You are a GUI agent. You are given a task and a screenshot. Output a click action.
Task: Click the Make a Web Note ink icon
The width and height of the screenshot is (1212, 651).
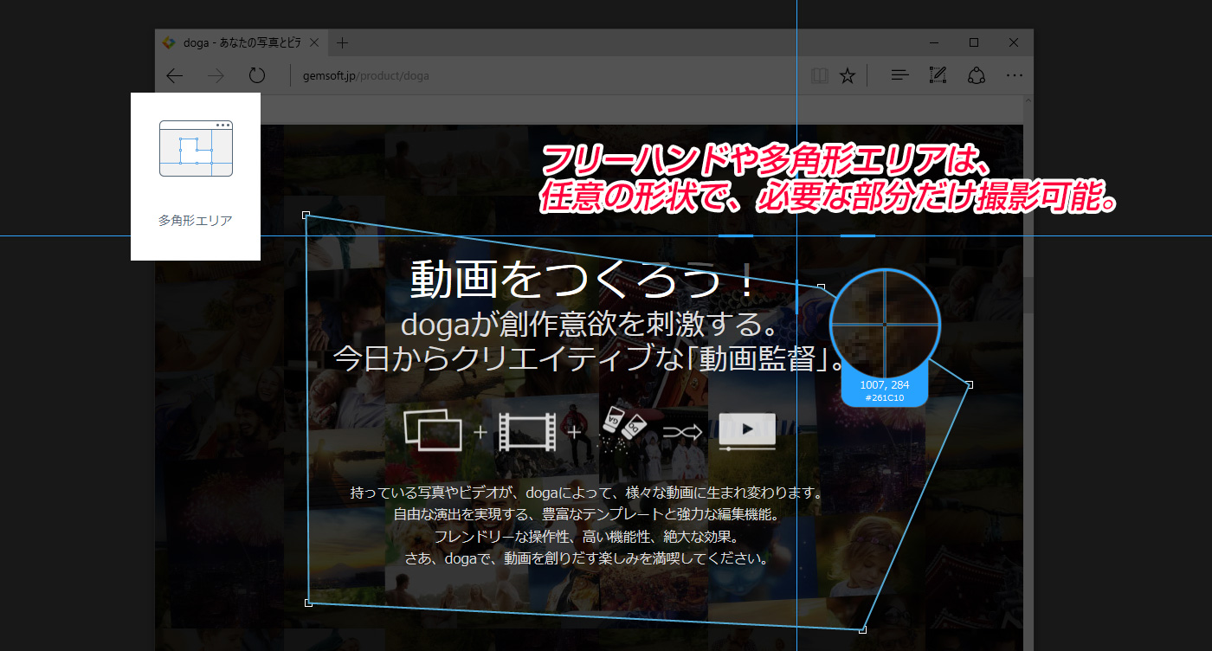pyautogui.click(x=938, y=75)
